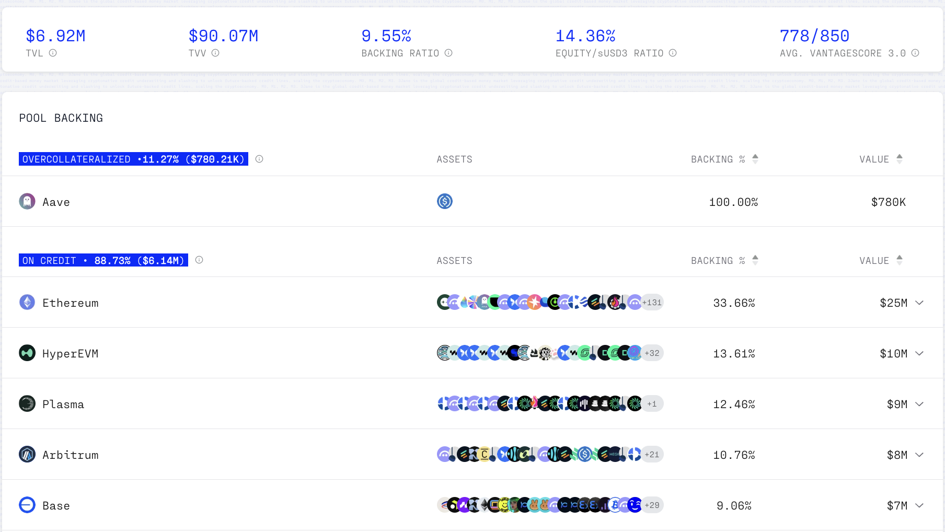Screen dimensions: 945x532
Task: Click the +32 assets badge for HyperEVM
Action: (652, 353)
